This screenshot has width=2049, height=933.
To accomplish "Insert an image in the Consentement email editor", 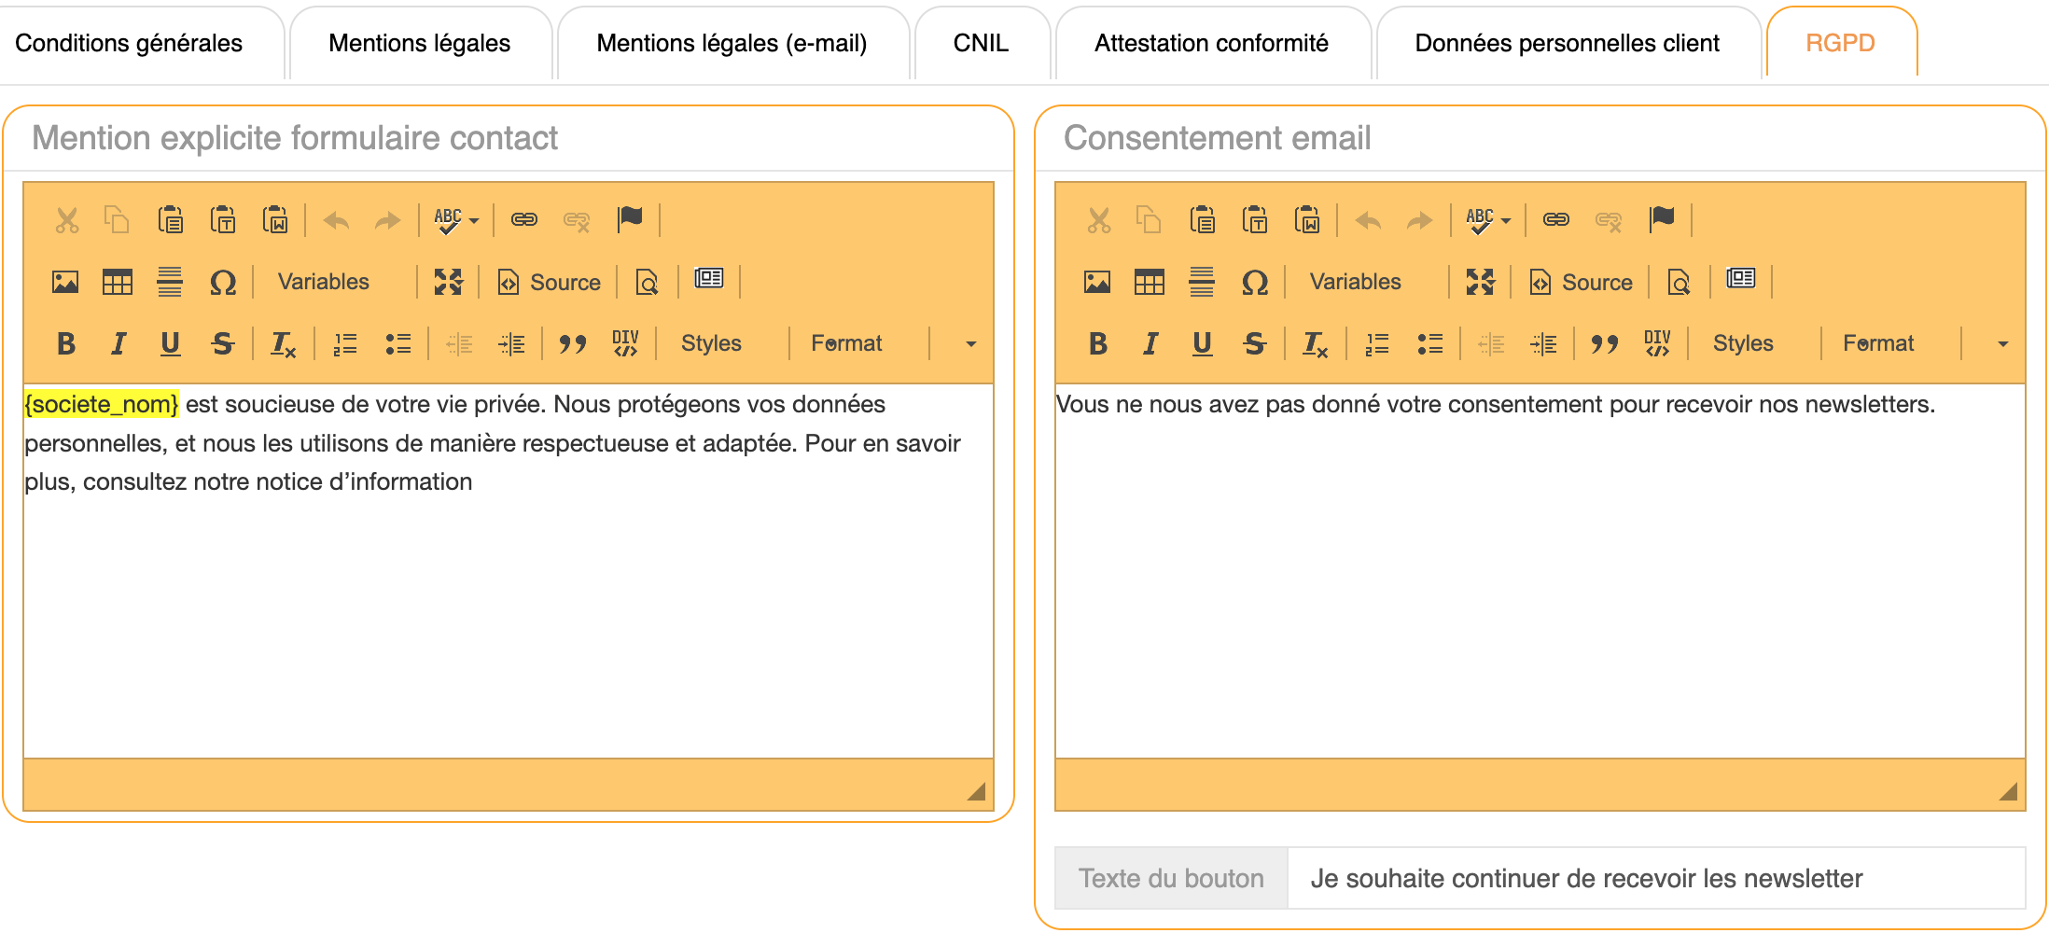I will (x=1097, y=282).
